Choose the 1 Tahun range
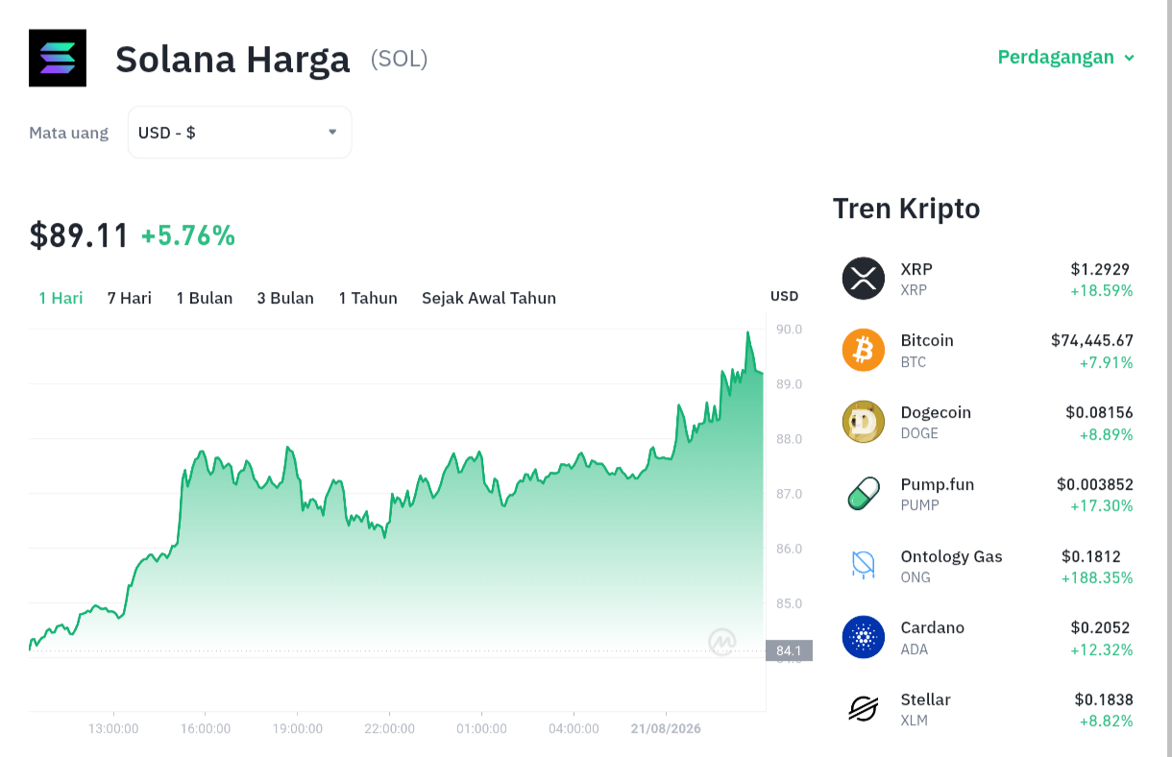The height and width of the screenshot is (757, 1172). click(x=368, y=298)
